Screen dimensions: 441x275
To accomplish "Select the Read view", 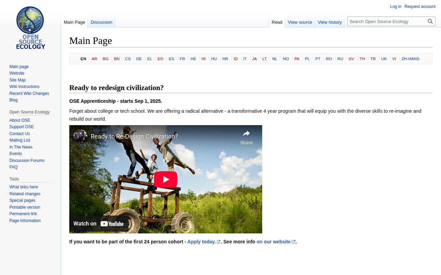I will point(277,22).
